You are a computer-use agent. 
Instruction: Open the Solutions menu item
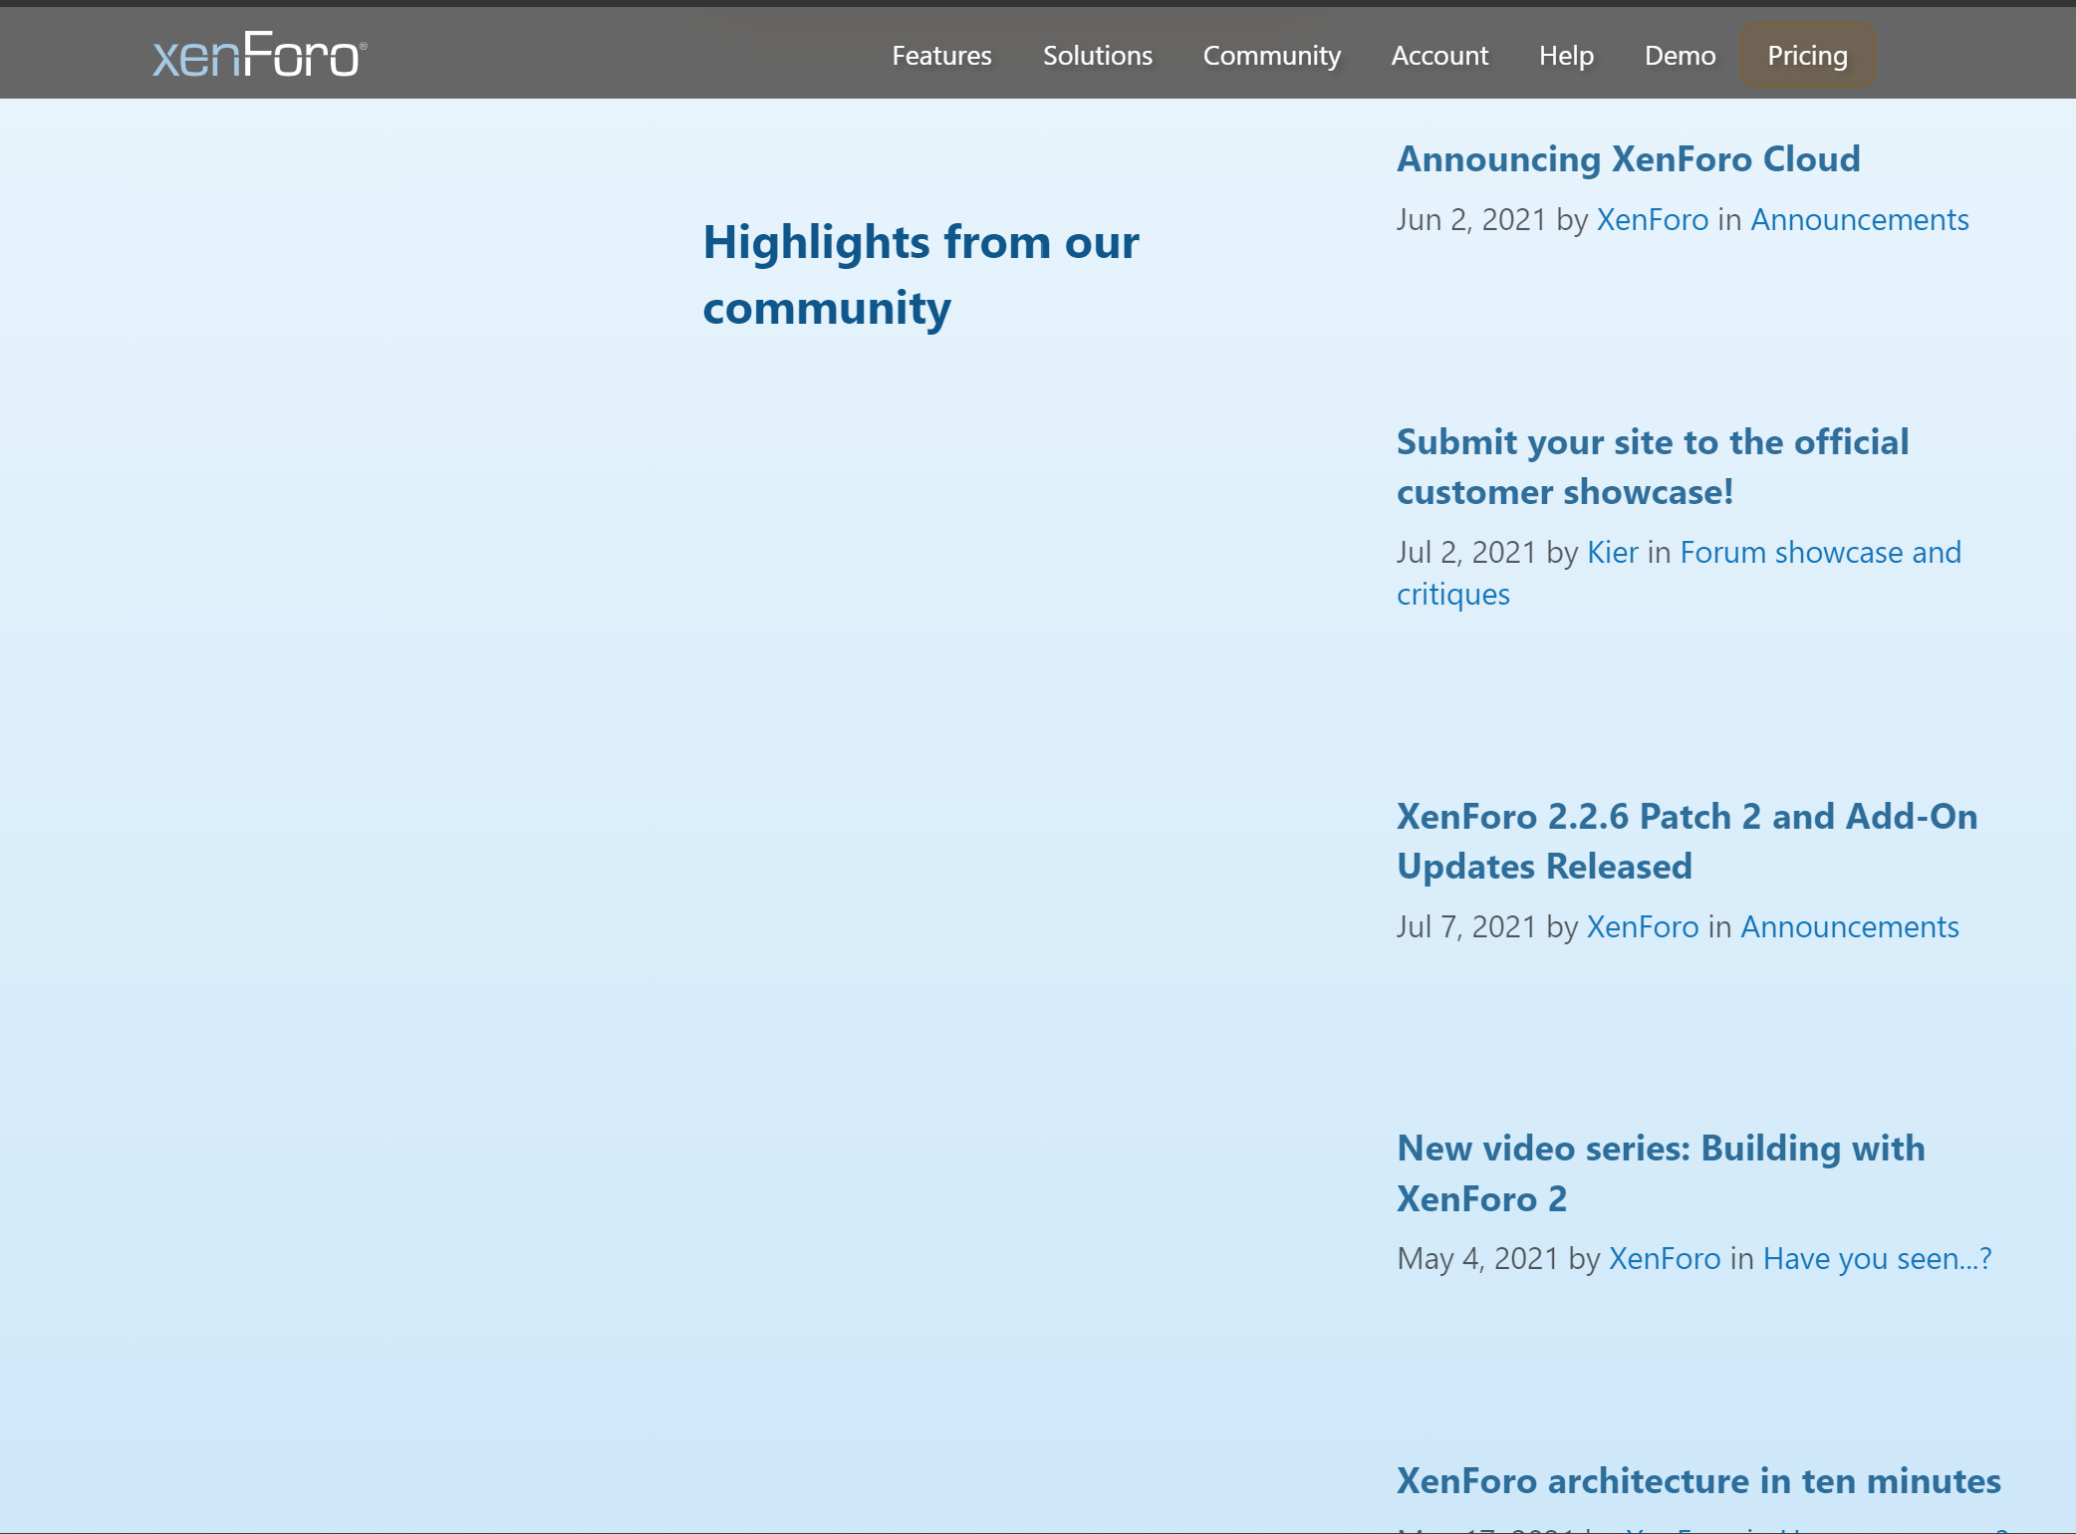1096,56
